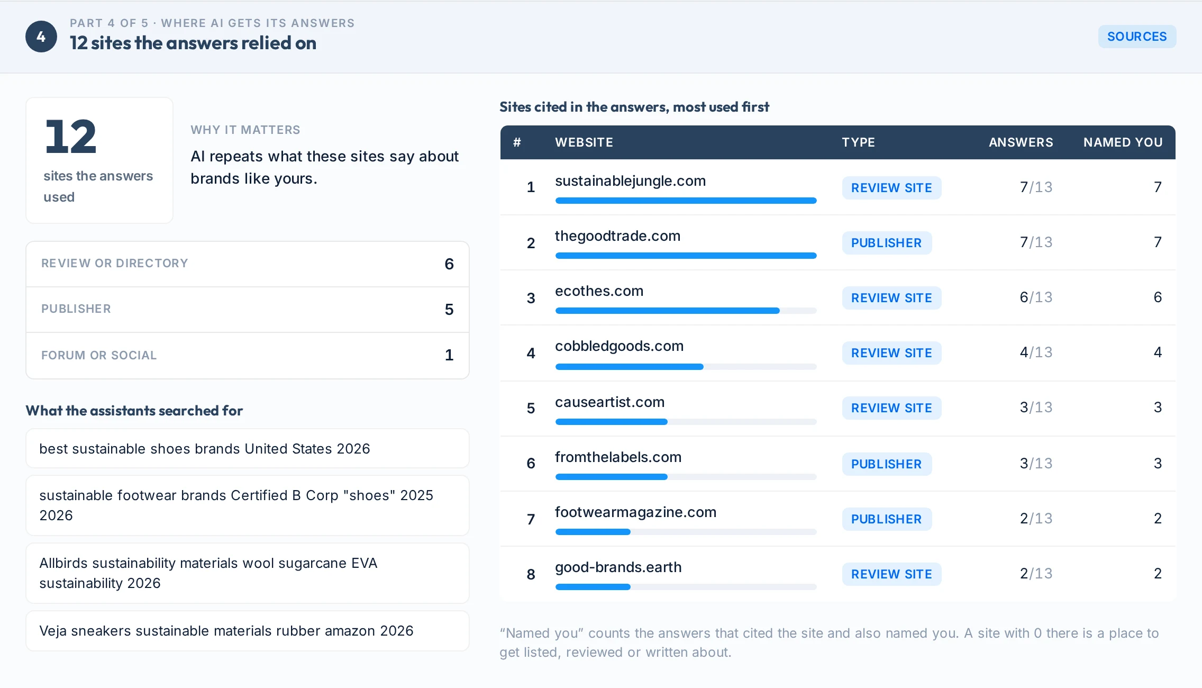Image resolution: width=1202 pixels, height=688 pixels.
Task: Click the step 4 circle icon
Action: (x=41, y=37)
